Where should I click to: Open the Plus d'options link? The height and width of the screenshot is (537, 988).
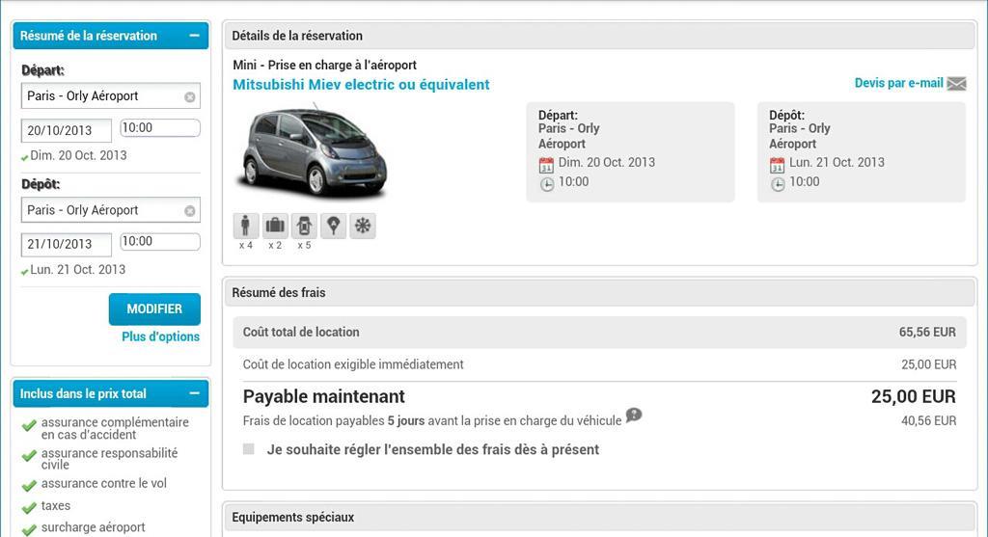pyautogui.click(x=161, y=336)
